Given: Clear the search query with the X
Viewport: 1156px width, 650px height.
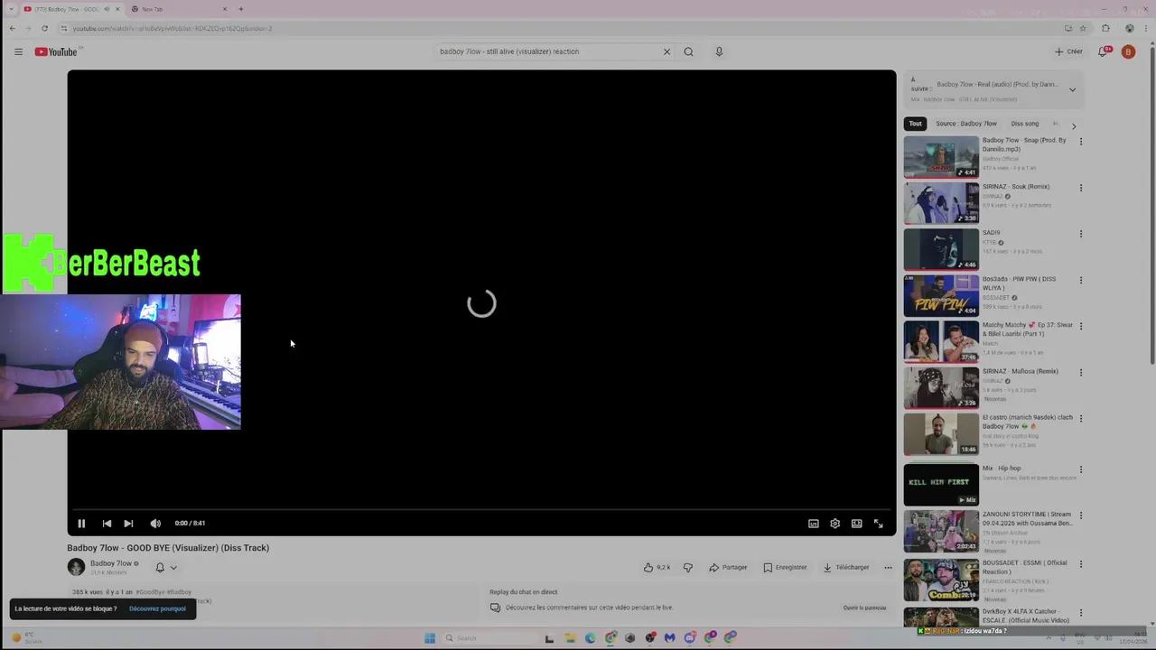Looking at the screenshot, I should (x=667, y=51).
